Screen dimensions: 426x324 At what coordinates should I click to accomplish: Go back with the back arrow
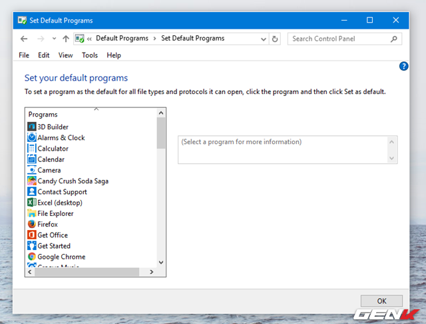point(24,39)
